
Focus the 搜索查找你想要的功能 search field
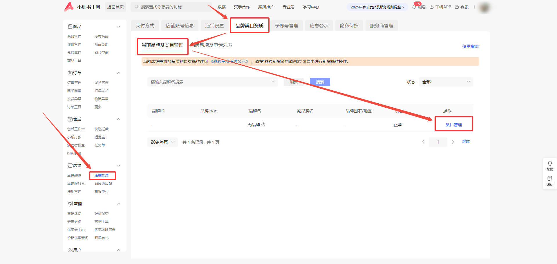(171, 7)
